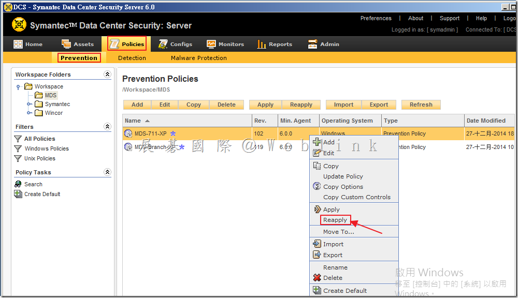
Task: Click the Import icon in context menu
Action: pyautogui.click(x=317, y=244)
